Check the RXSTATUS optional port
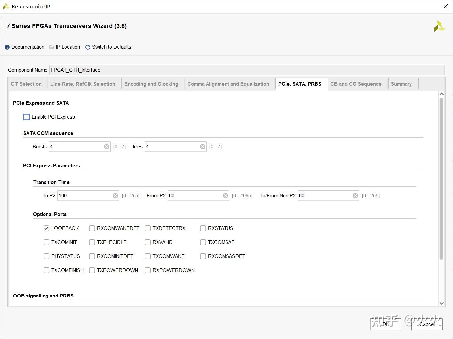This screenshot has height=339, width=453. click(x=203, y=228)
